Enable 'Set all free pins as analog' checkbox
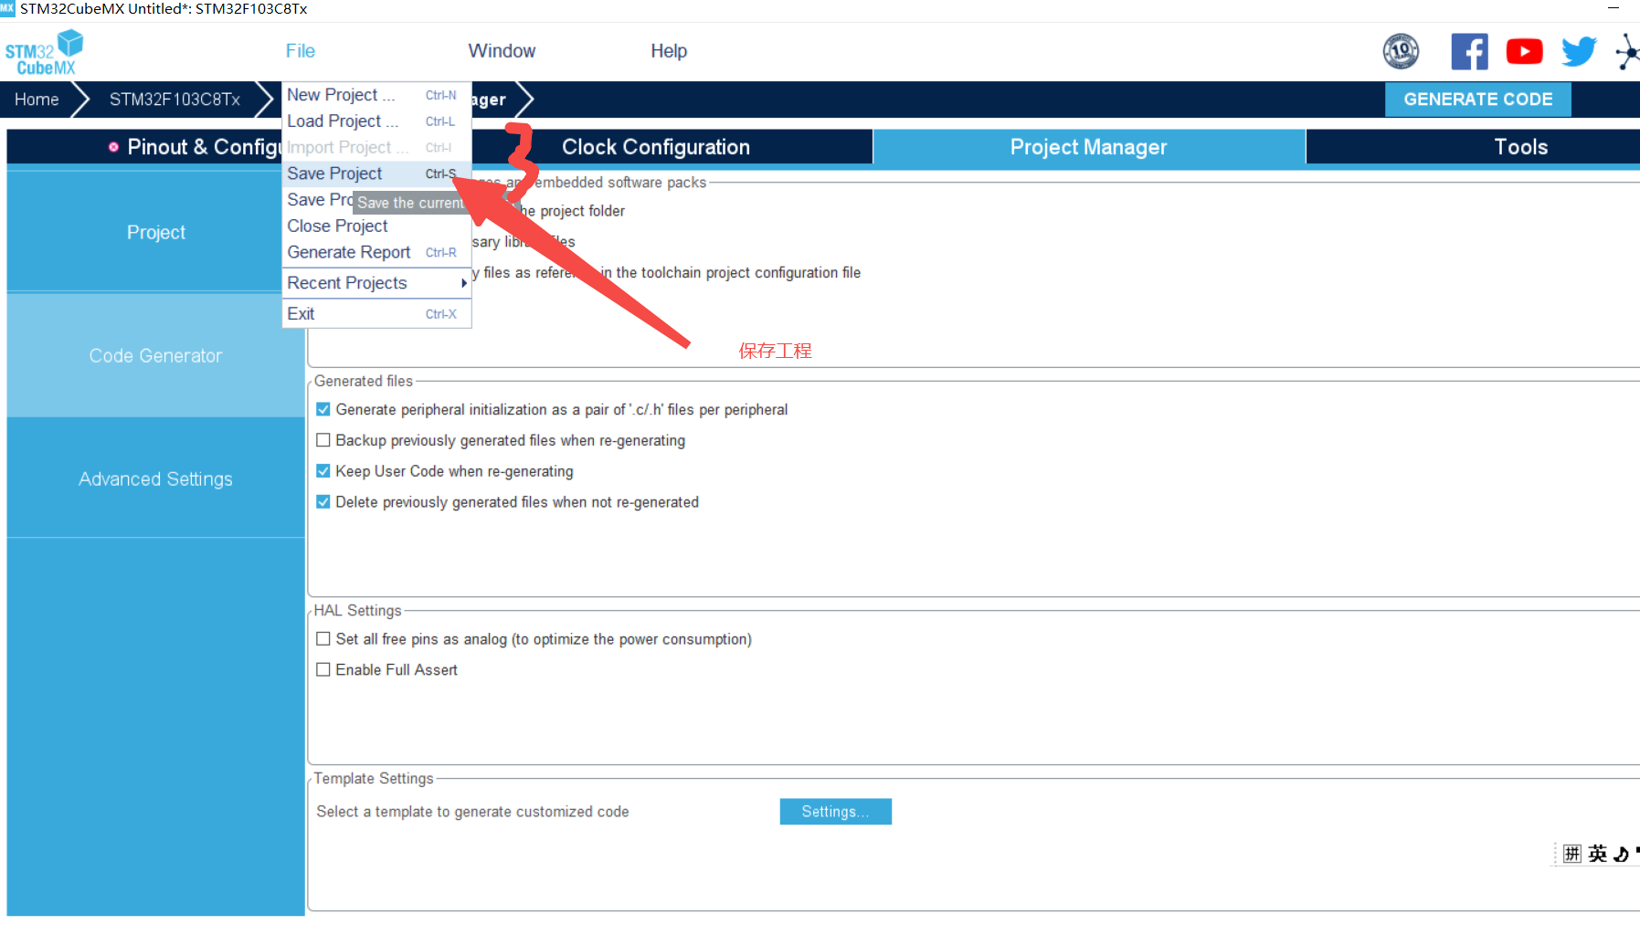The height and width of the screenshot is (925, 1640). click(323, 639)
